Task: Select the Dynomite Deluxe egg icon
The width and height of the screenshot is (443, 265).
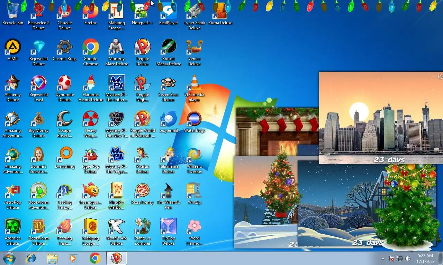Action: 65,88
